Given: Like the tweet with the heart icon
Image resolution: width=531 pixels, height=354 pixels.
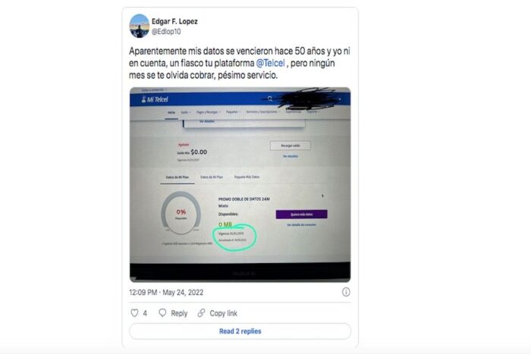Looking at the screenshot, I should coord(134,313).
